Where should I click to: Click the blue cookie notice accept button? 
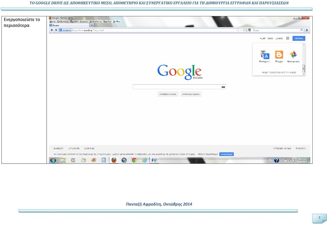coord(227,154)
